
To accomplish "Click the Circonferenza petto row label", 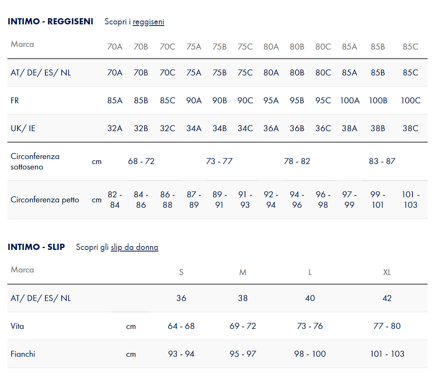I will click(45, 200).
